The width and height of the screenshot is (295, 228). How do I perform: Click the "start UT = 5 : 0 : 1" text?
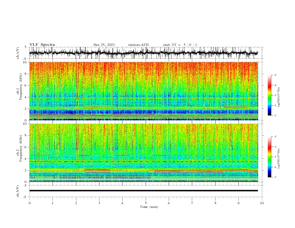180,45
